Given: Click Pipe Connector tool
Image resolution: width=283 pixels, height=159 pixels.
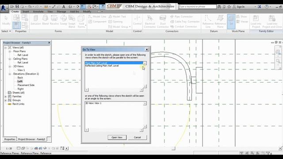Looking at the screenshot, I should pyautogui.click(x=181, y=17).
